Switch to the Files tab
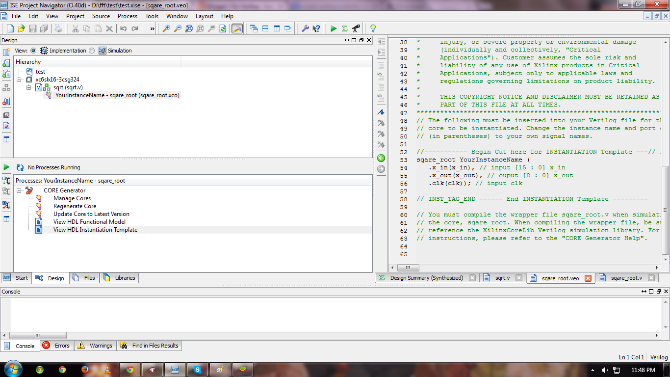Viewport: 670px width, 377px height. pos(84,278)
